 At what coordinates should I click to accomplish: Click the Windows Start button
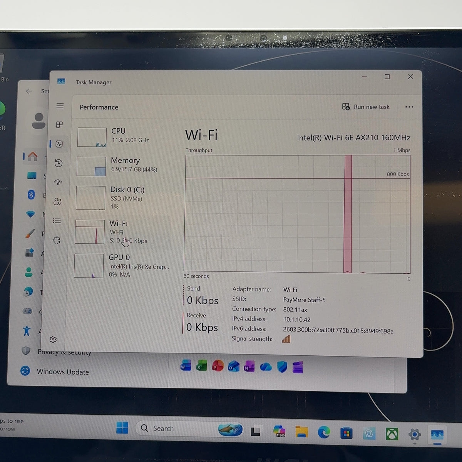[x=122, y=428]
